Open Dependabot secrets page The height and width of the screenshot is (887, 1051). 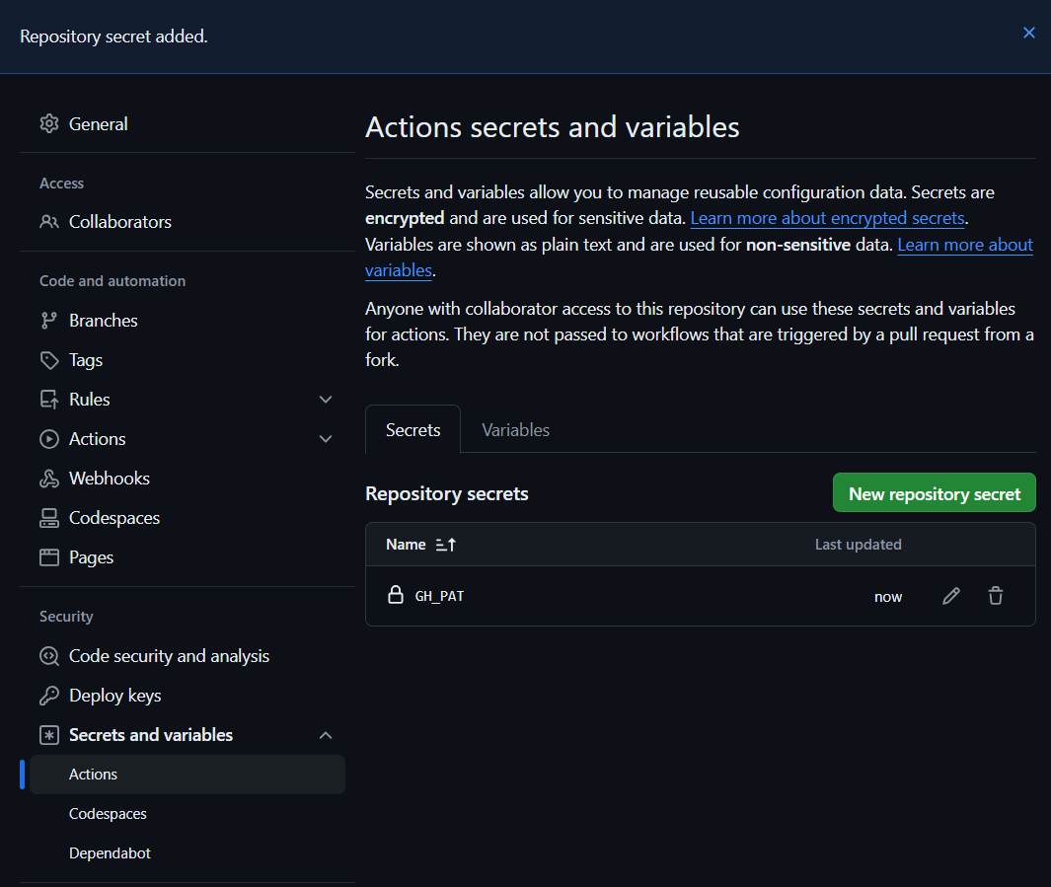pos(110,853)
